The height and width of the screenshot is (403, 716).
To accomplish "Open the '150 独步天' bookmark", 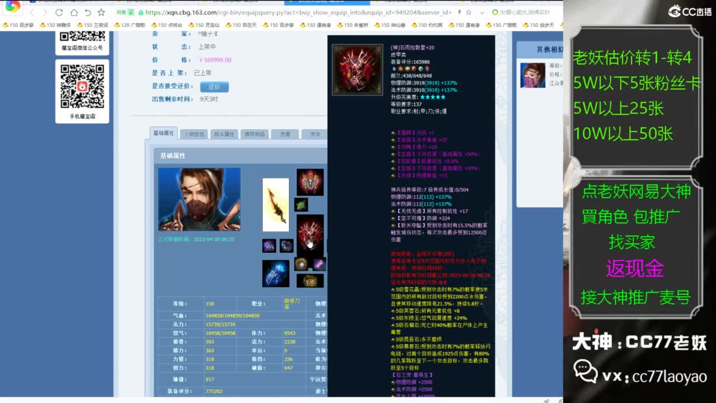I will point(538,25).
